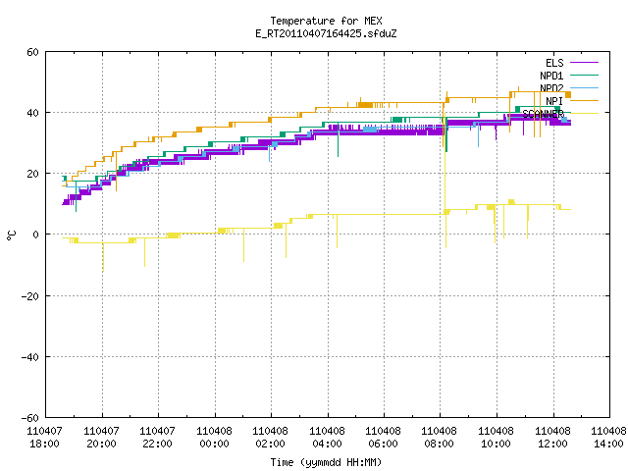Click the y-axis label -60

[x=30, y=418]
